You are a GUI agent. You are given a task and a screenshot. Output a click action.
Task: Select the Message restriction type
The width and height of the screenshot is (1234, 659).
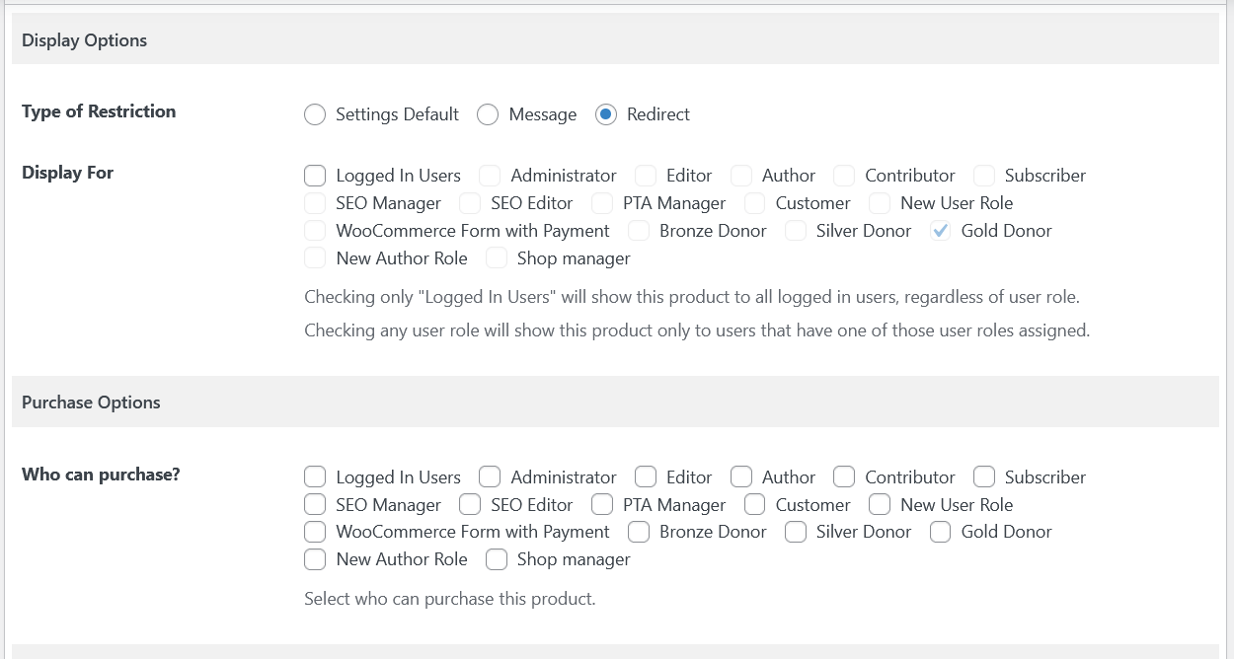(x=488, y=114)
